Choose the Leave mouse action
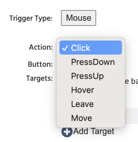Image resolution: width=138 pixels, height=142 pixels. pos(91,104)
